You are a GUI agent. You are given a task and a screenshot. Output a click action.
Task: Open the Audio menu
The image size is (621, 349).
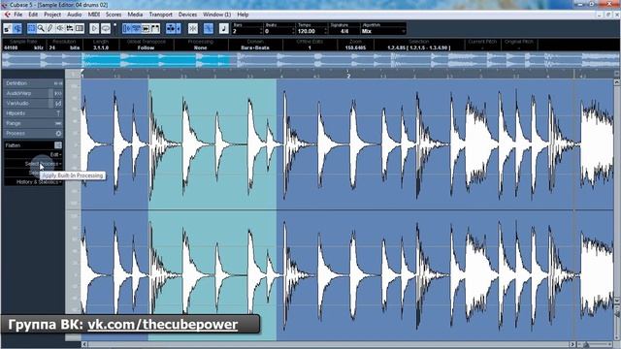point(74,15)
